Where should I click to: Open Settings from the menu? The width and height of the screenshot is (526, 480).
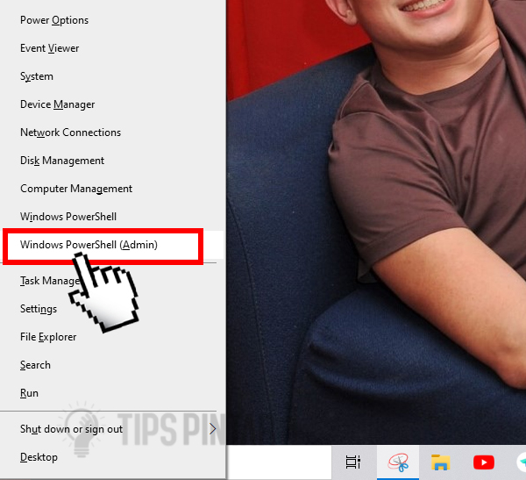coord(112,309)
